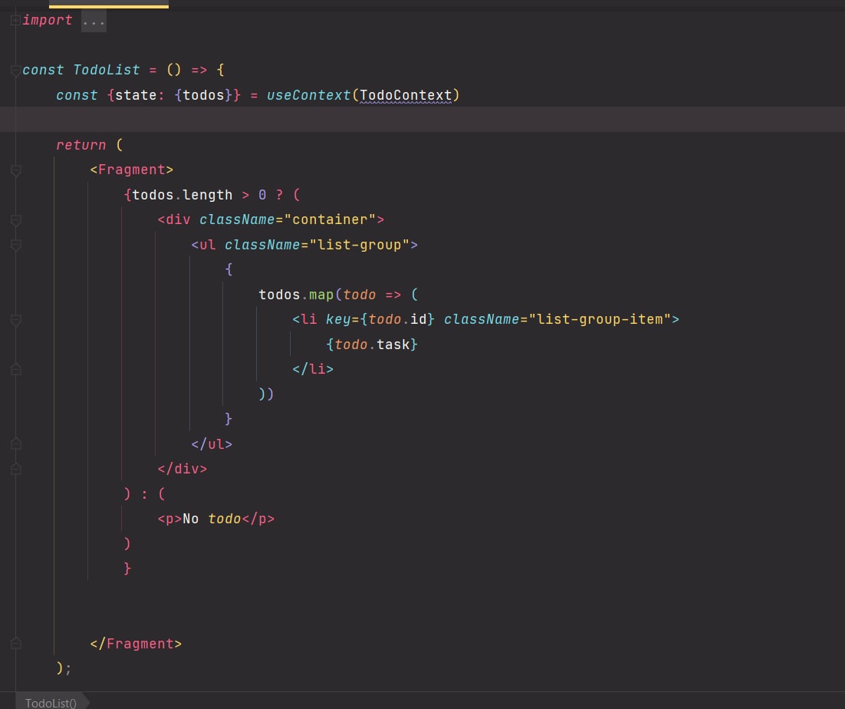845x709 pixels.
Task: Click the 'No todo' paragraph text
Action: coord(212,519)
